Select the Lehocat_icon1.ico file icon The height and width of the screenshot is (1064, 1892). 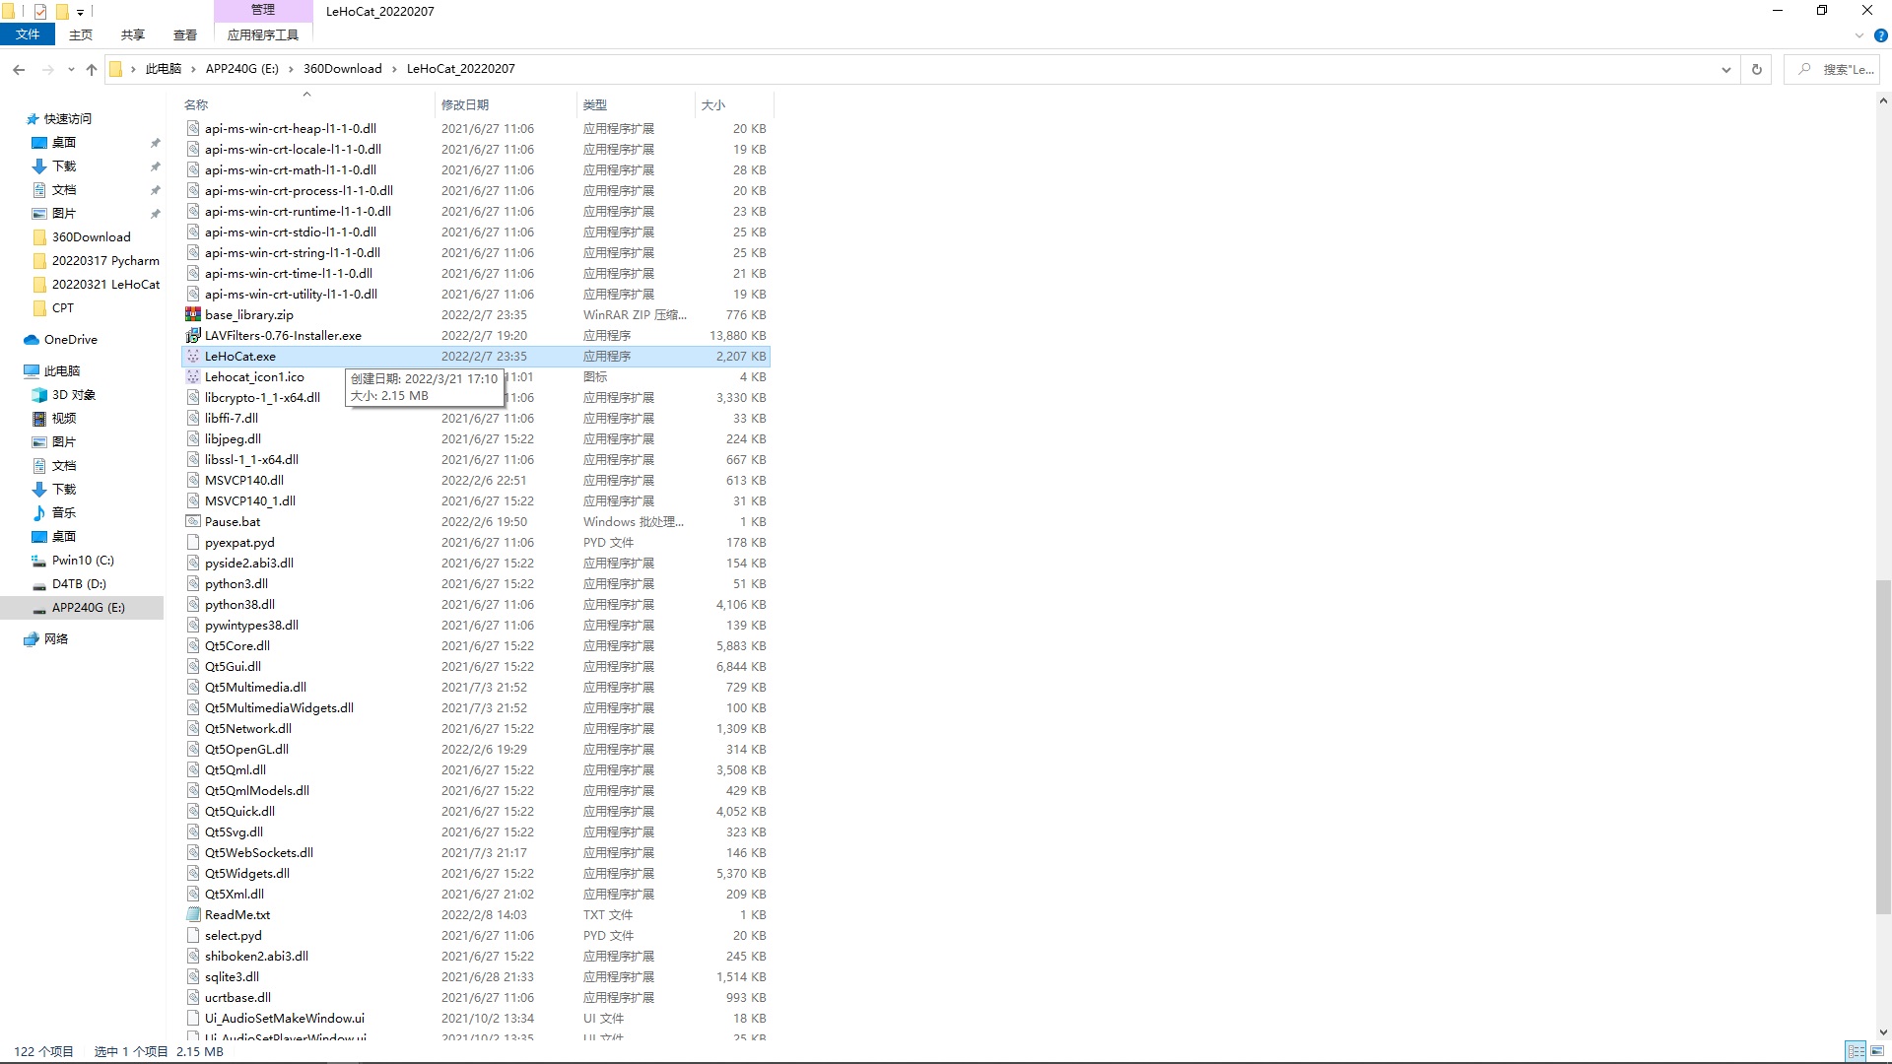click(x=193, y=377)
